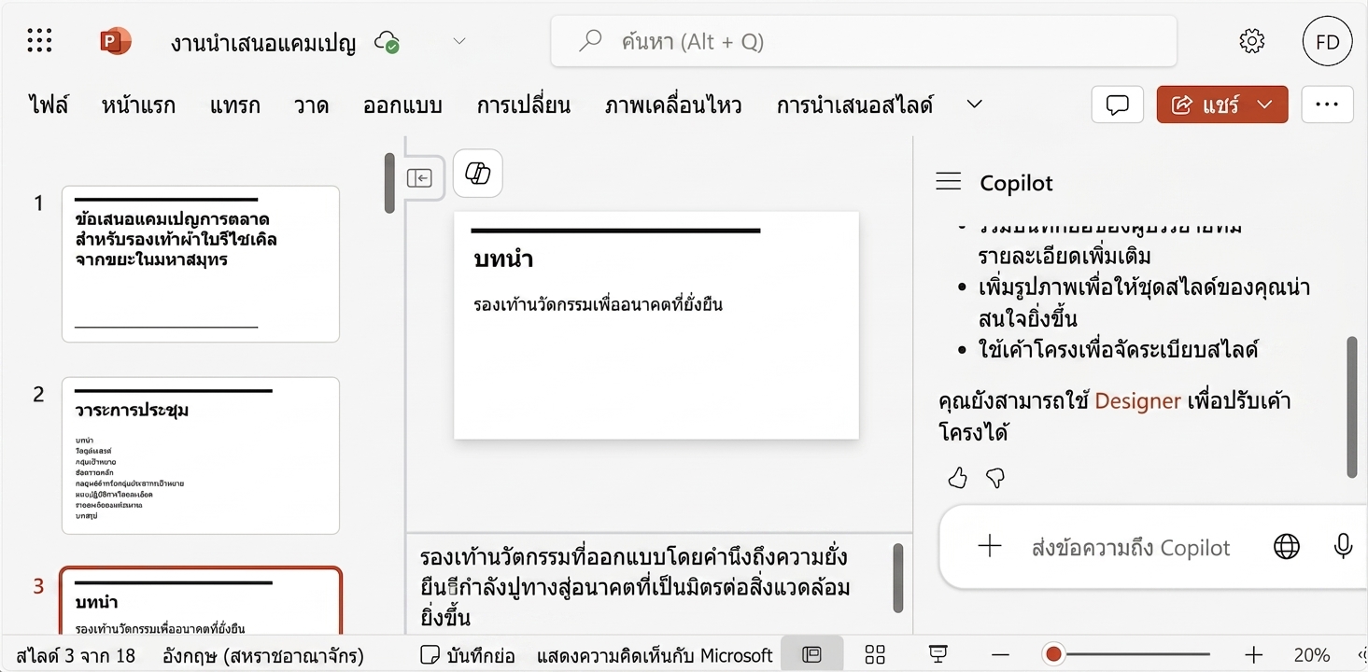The height and width of the screenshot is (672, 1368).
Task: Open the settings gear
Action: point(1251,41)
